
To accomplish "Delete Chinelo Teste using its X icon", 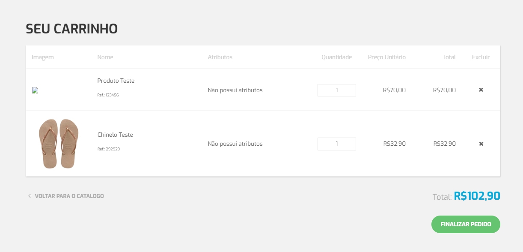I will [481, 144].
